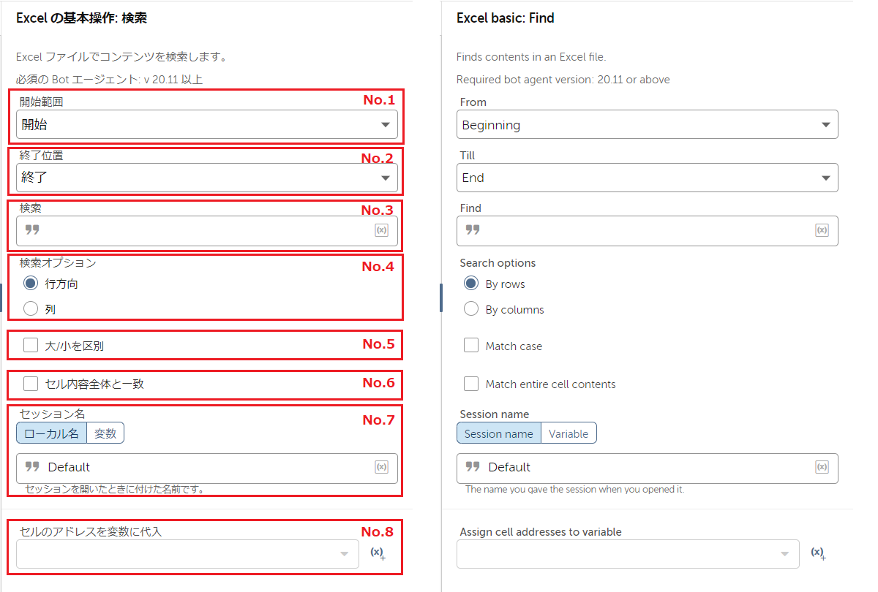Click the 検索 text input field
The width and height of the screenshot is (878, 592).
click(207, 230)
